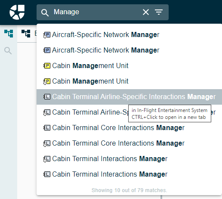Screen dimensions: 222x199
Task: Open the sidebar search magnifier icon
Action: click(8, 50)
